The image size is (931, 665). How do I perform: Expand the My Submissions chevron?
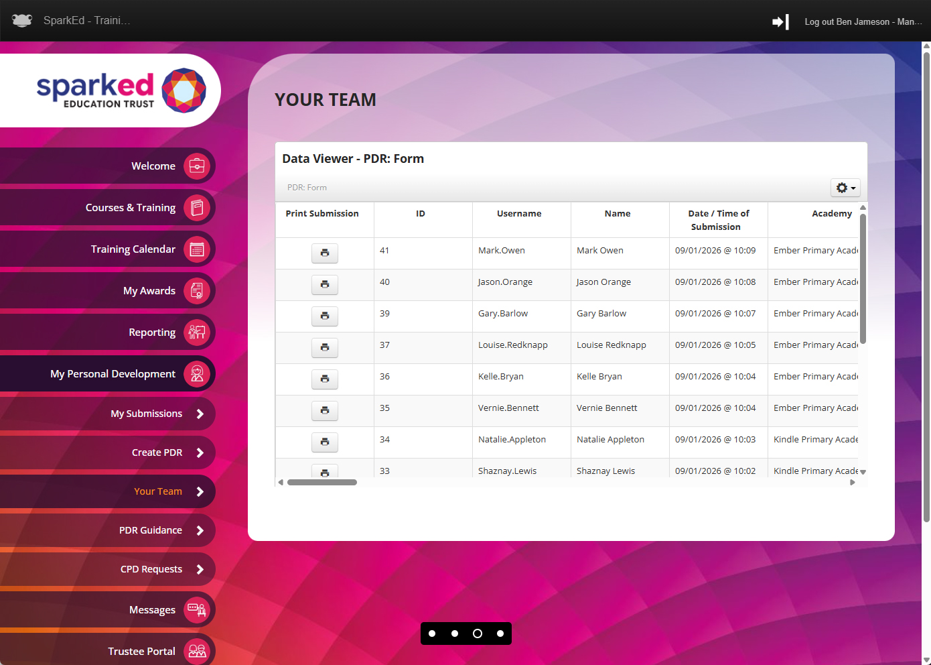(x=200, y=414)
